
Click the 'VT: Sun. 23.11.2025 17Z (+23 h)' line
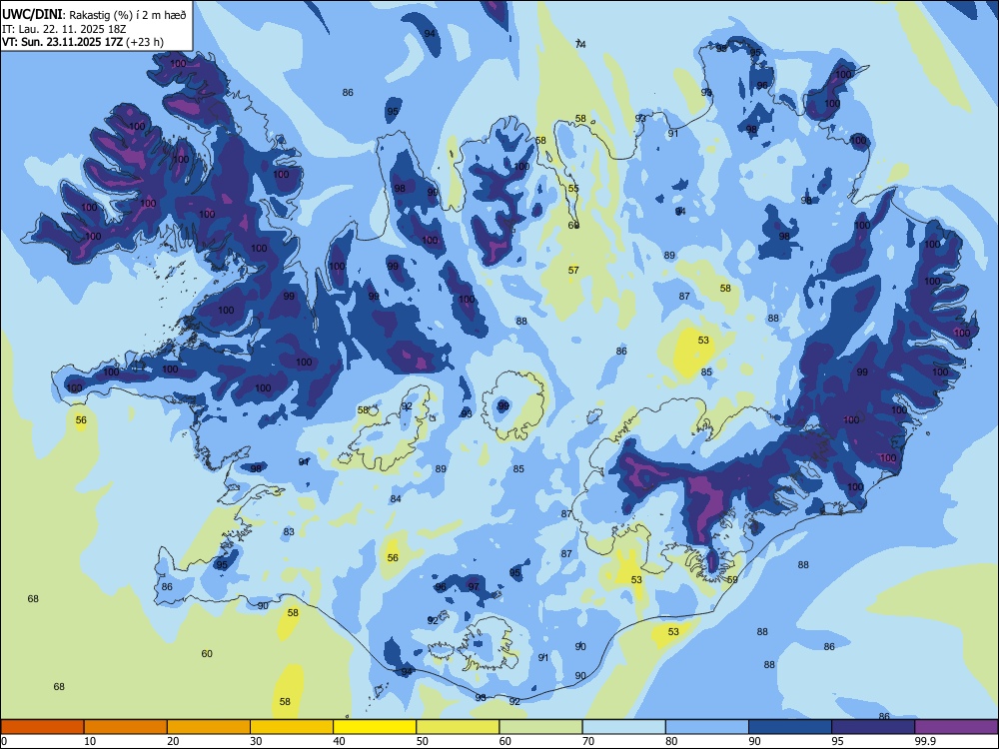point(83,42)
